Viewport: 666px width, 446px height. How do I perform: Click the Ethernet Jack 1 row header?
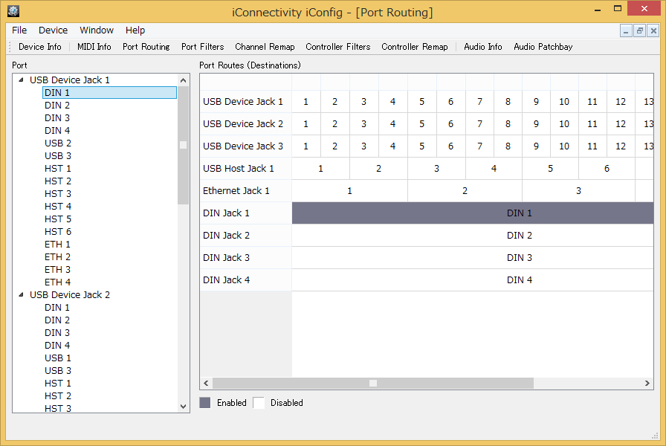(x=246, y=191)
